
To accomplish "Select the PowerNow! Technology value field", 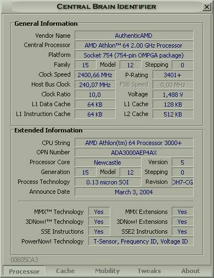I will [x=141, y=241].
